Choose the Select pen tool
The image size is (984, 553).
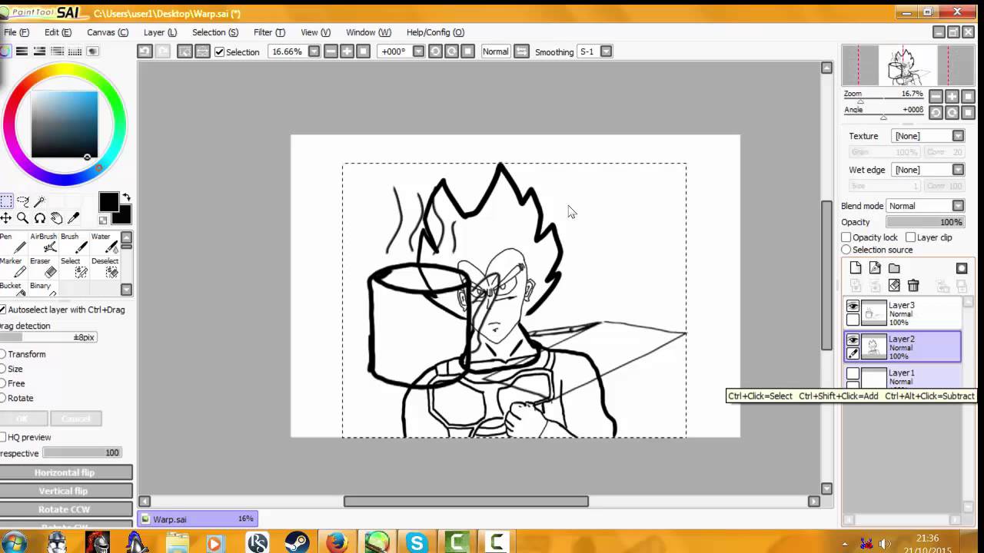click(75, 267)
